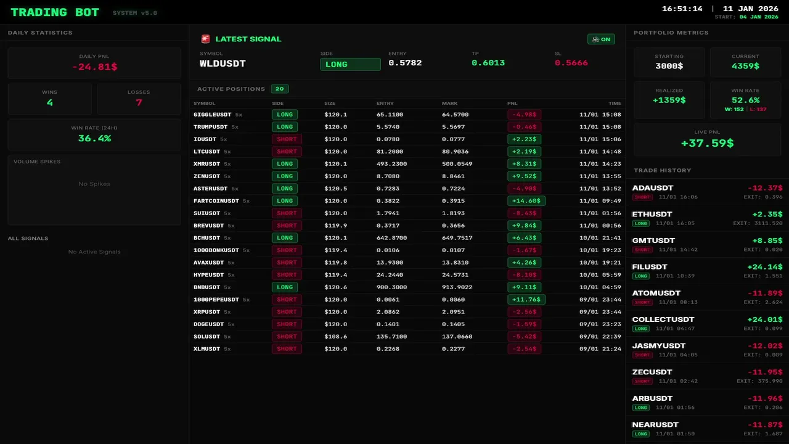The height and width of the screenshot is (444, 789).
Task: Sort positions by SYMBOL column header
Action: (204, 104)
